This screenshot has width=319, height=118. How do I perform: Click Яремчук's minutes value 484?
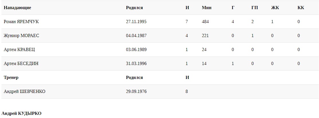tap(205, 22)
